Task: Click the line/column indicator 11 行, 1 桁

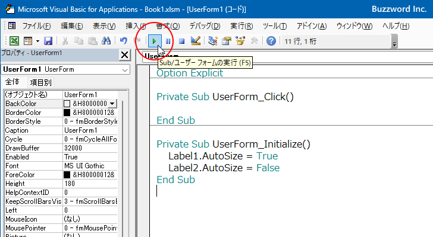Action: [x=300, y=41]
